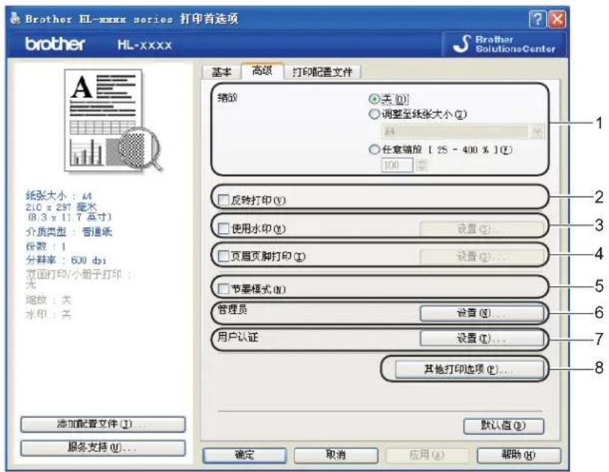The height and width of the screenshot is (472, 609).
Task: Click the 应用 button
Action: tap(427, 456)
